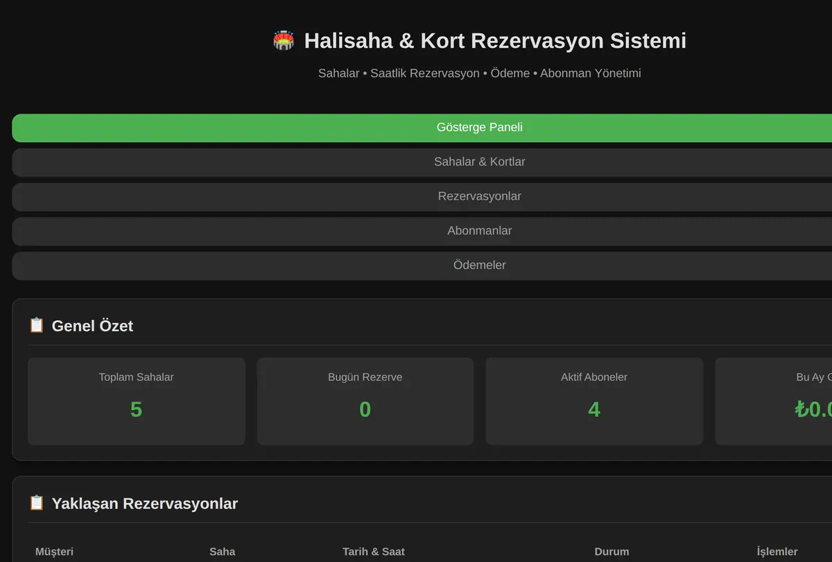
Task: Click the Müşteri column header
Action: tap(54, 552)
